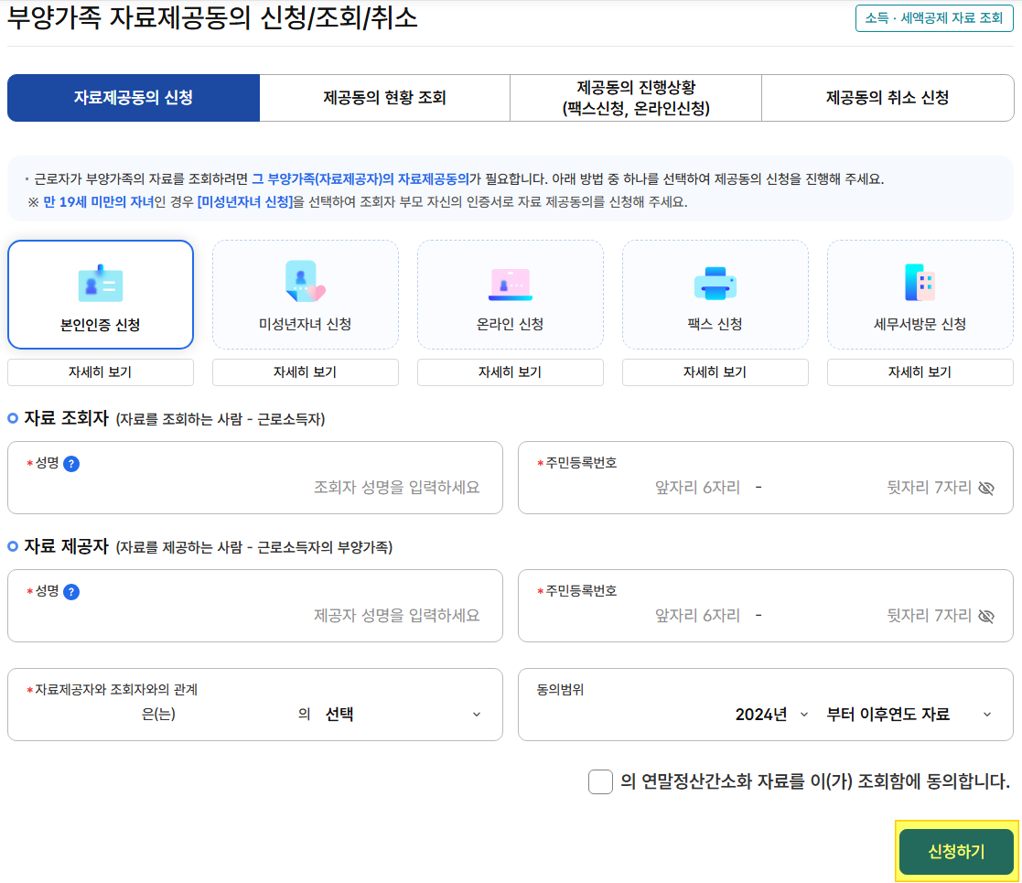Image resolution: width=1022 pixels, height=883 pixels.
Task: Focus 제공자 주민등록번호 뒷자리 7자리 field
Action: [x=930, y=615]
